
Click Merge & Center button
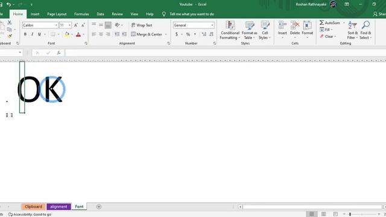(147, 34)
